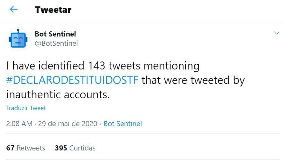Open the #DECLARODESTITUIDOSTF hashtag

72,80
